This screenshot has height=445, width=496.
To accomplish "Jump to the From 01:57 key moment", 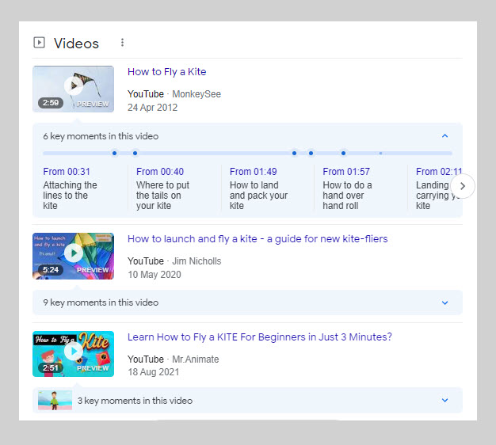I will tap(346, 172).
